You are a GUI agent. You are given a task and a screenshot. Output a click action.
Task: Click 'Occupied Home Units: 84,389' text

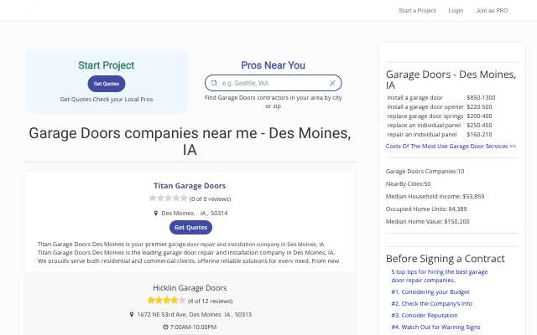click(426, 209)
